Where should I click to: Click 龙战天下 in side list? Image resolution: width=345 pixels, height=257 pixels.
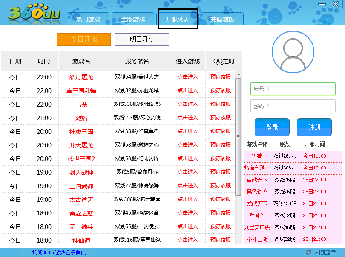click(x=257, y=203)
